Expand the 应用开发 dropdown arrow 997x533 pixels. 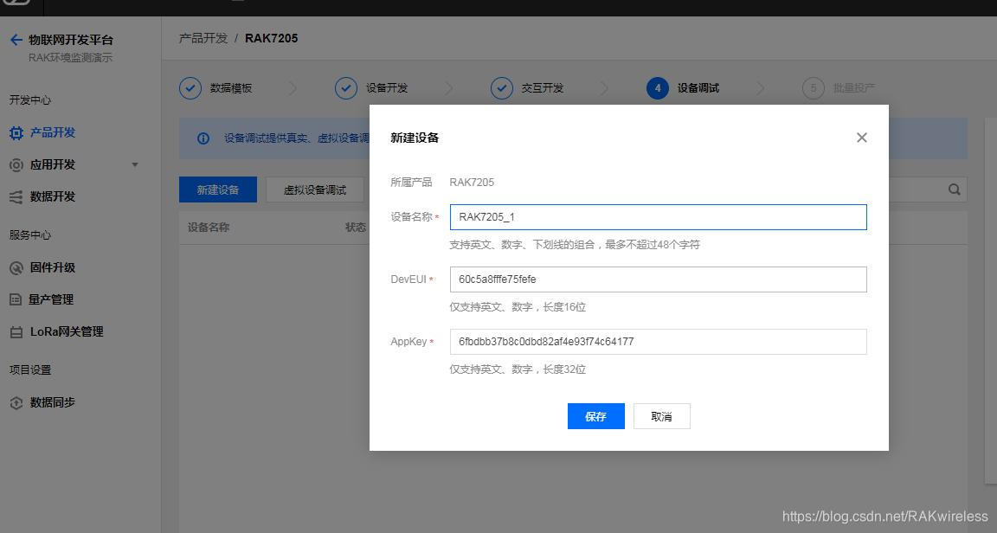(x=135, y=164)
